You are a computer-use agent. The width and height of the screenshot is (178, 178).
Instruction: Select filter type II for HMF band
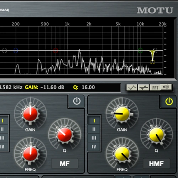coord(94,129)
